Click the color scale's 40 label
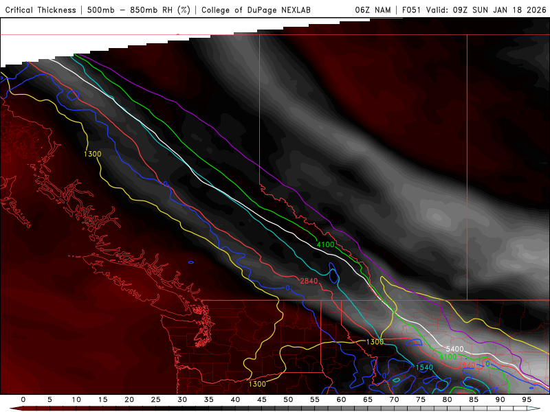This screenshot has height=412, width=550. click(235, 400)
